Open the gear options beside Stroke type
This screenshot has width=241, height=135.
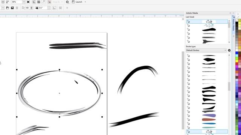pos(229,50)
